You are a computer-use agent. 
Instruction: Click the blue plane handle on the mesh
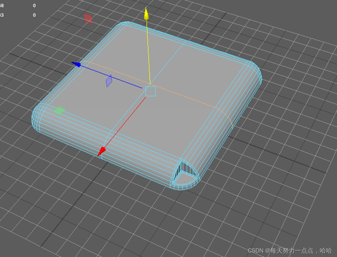[109, 81]
